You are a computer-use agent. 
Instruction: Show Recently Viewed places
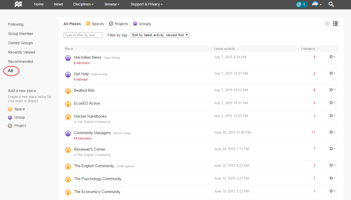21,52
